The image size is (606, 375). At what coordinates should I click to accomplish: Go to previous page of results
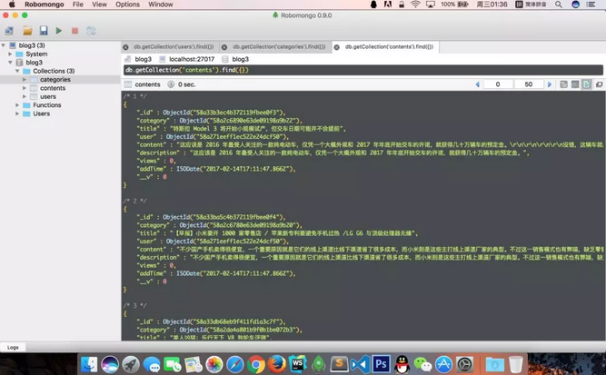click(477, 84)
